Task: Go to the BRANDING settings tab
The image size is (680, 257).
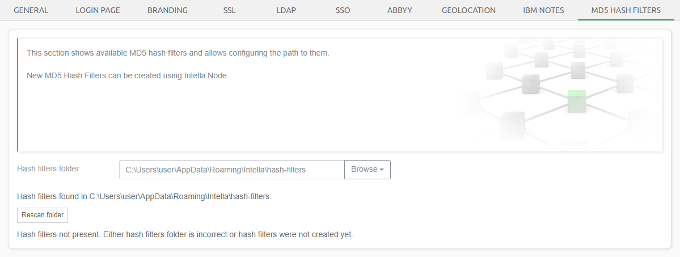Action: pos(167,10)
